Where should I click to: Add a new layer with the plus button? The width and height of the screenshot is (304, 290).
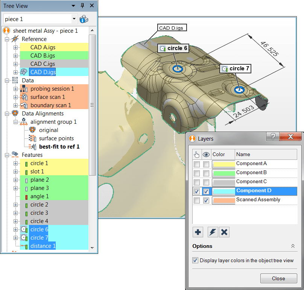[198, 232]
